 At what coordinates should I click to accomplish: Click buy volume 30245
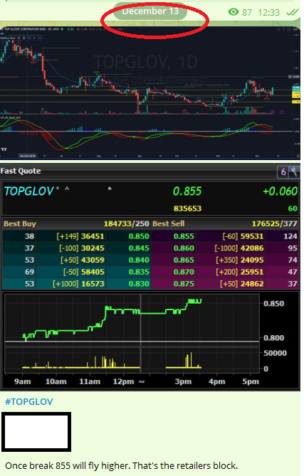click(x=93, y=248)
